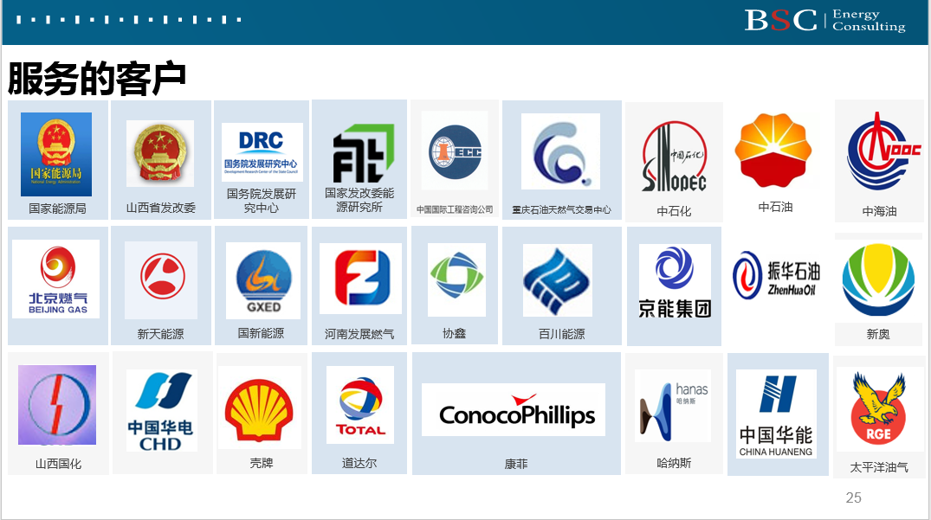This screenshot has height=520, width=931.
Task: Click the 康菲 caption
Action: pyautogui.click(x=516, y=465)
